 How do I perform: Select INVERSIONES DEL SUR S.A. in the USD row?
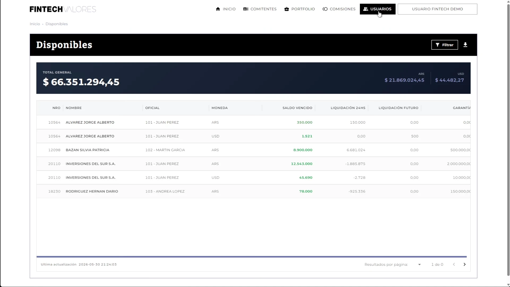coord(90,178)
